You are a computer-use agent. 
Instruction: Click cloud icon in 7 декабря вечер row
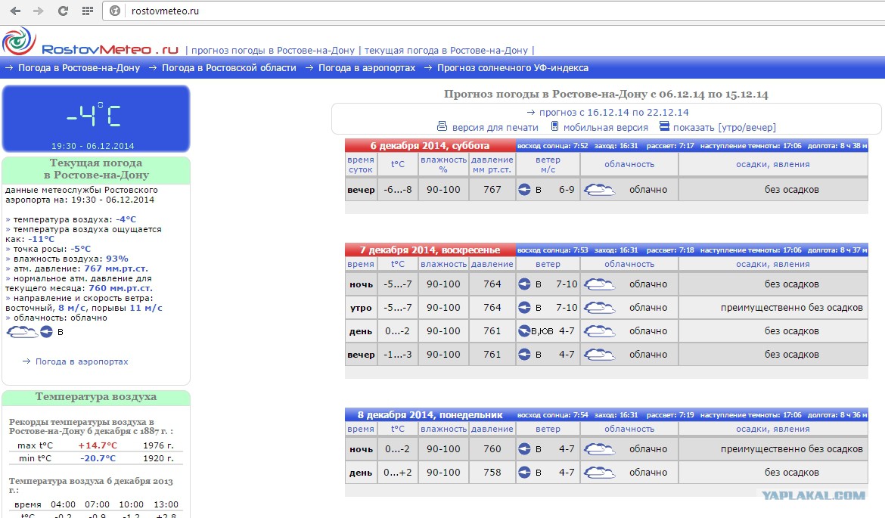[599, 355]
